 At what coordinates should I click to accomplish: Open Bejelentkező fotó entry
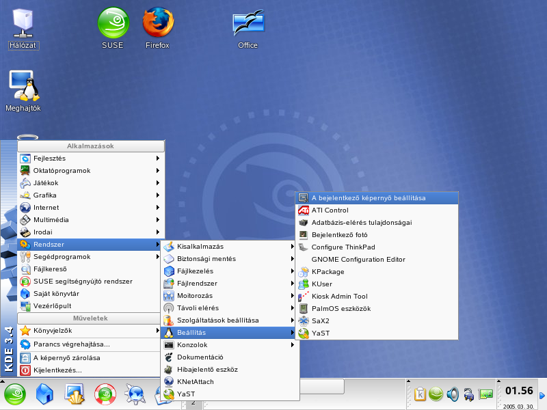coord(377,235)
